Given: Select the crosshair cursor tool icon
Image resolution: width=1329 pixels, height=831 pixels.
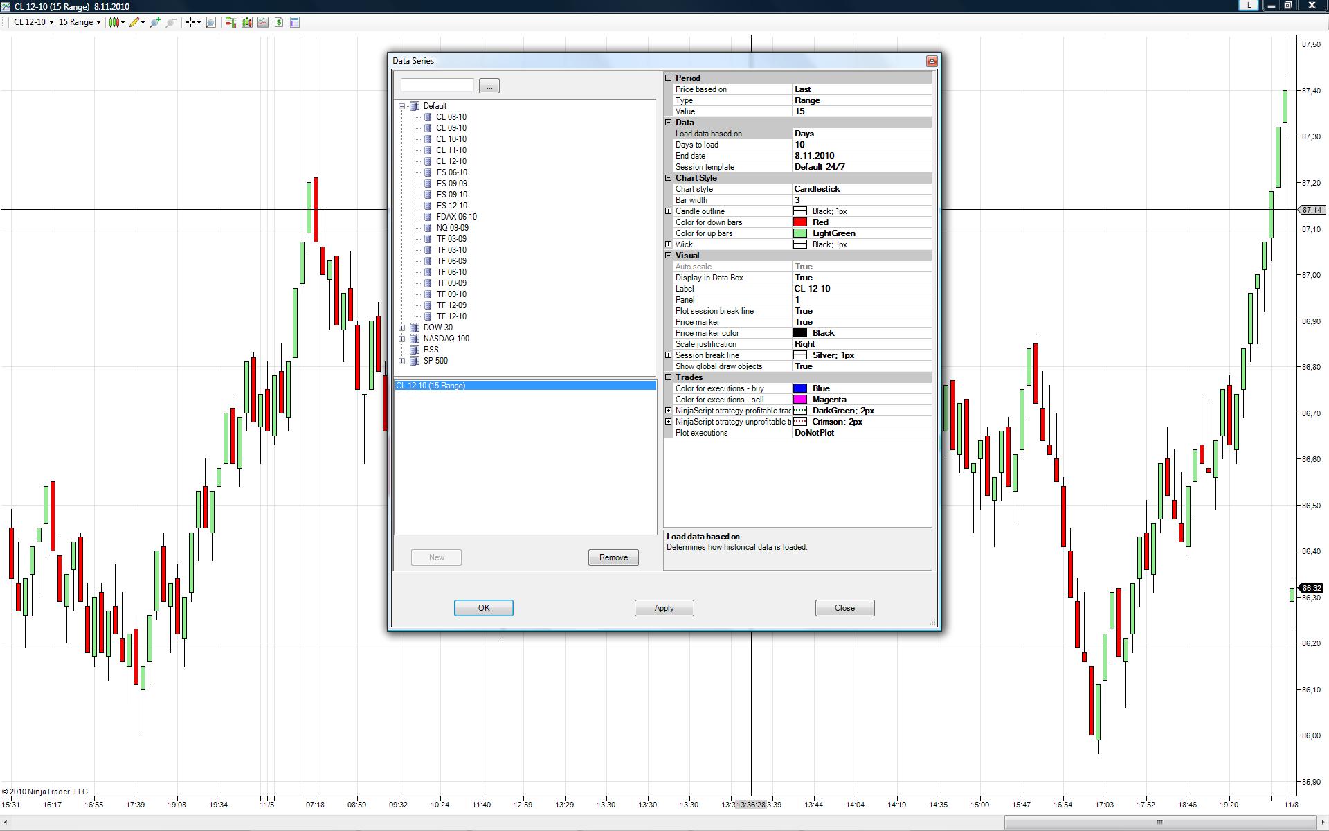Looking at the screenshot, I should pos(190,22).
